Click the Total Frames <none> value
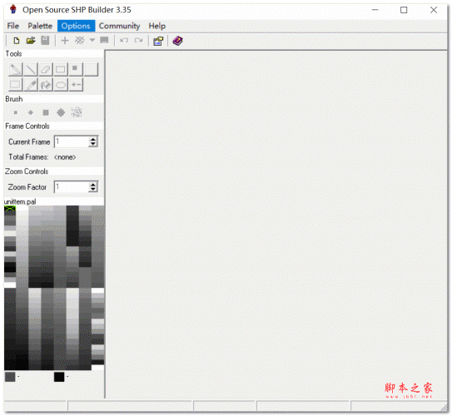Image resolution: width=452 pixels, height=416 pixels. click(65, 157)
